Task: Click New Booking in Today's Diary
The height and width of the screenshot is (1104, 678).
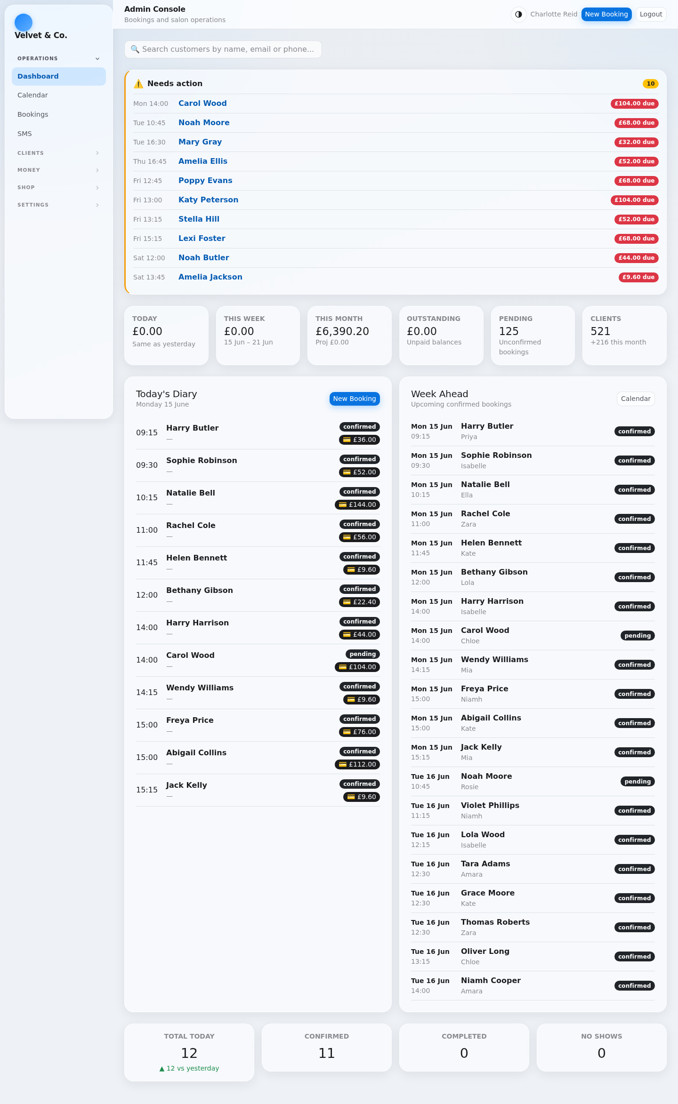Action: click(355, 399)
